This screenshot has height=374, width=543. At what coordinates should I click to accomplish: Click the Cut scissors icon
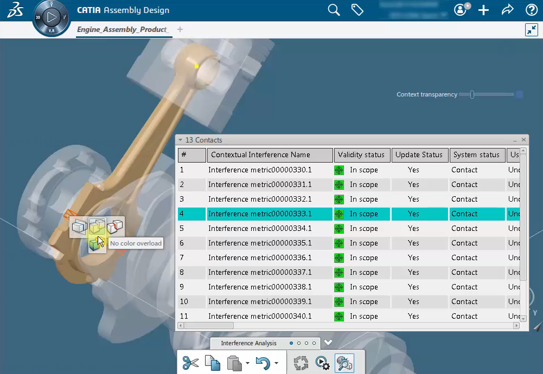point(190,363)
